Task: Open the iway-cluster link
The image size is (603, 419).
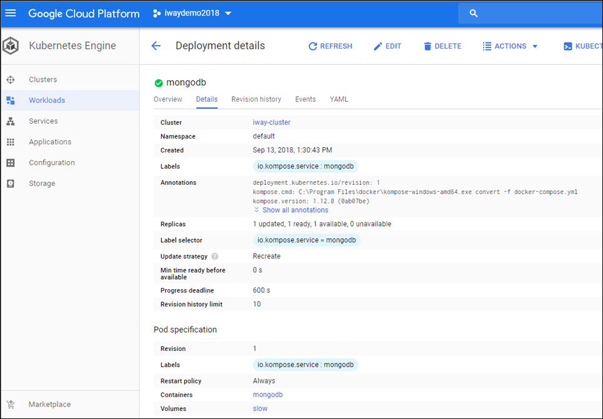Action: [x=271, y=122]
